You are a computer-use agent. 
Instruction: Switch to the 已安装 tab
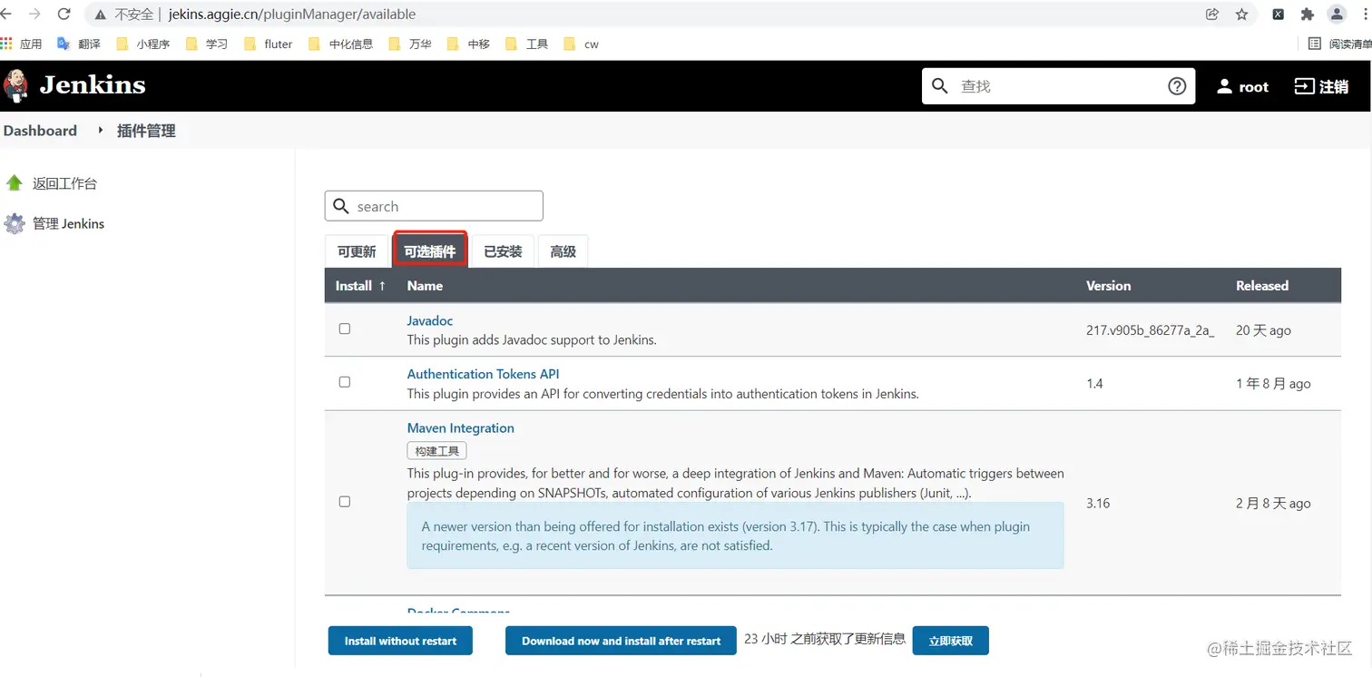pos(503,251)
